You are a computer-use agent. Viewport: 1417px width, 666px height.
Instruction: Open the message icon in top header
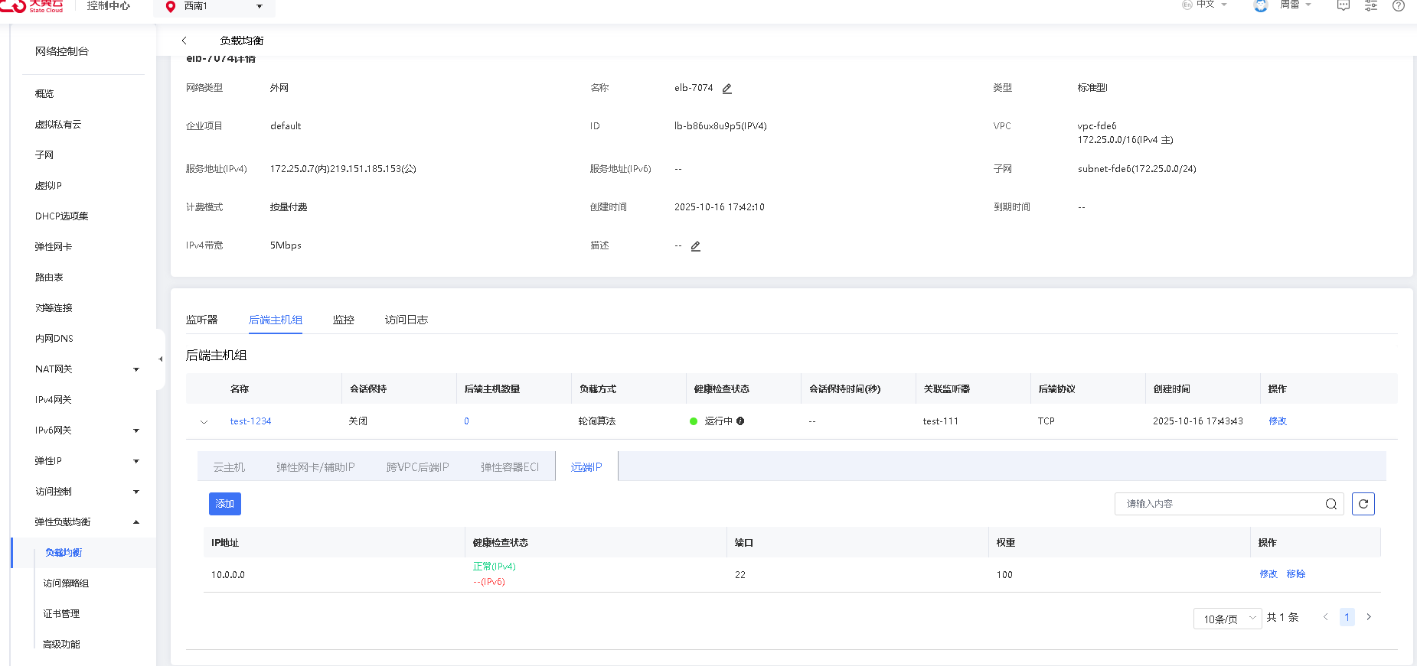coord(1343,5)
